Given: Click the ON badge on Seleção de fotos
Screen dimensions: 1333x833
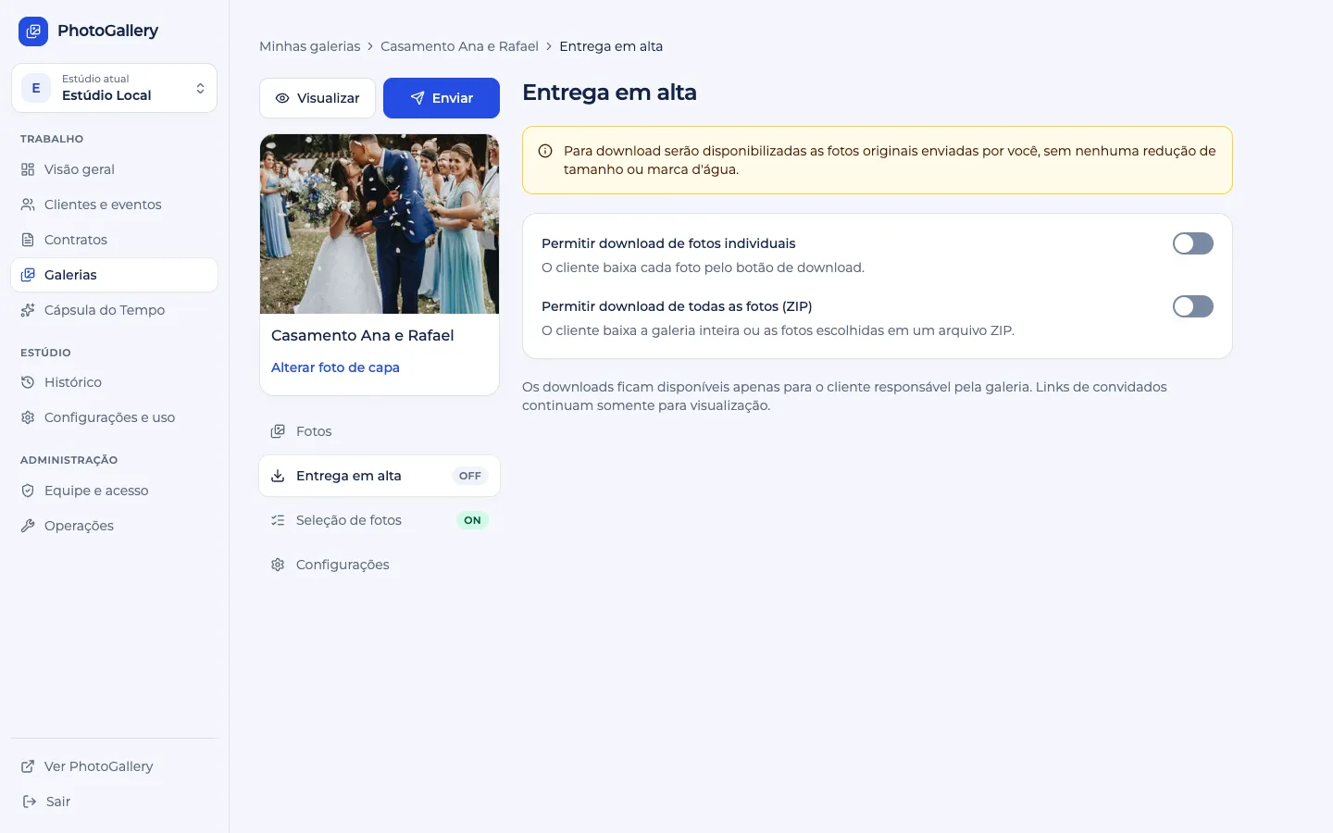Looking at the screenshot, I should point(472,520).
